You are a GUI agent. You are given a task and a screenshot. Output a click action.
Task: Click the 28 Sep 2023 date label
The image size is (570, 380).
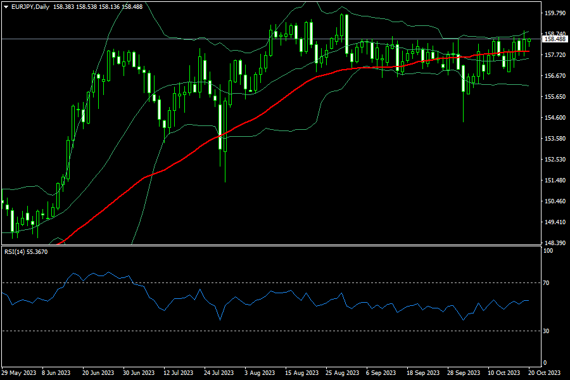[464, 373]
